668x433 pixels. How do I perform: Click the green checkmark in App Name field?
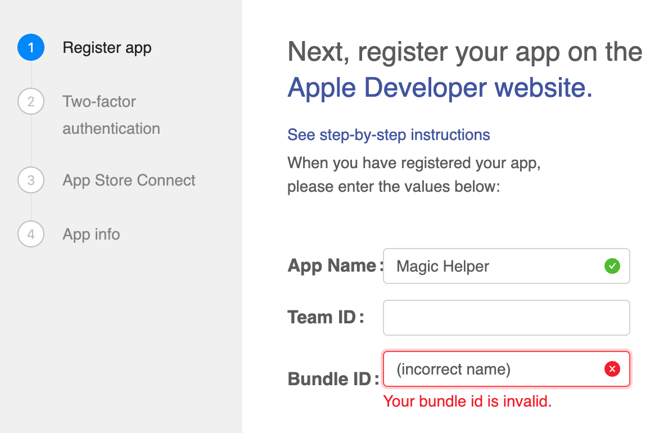pyautogui.click(x=612, y=266)
